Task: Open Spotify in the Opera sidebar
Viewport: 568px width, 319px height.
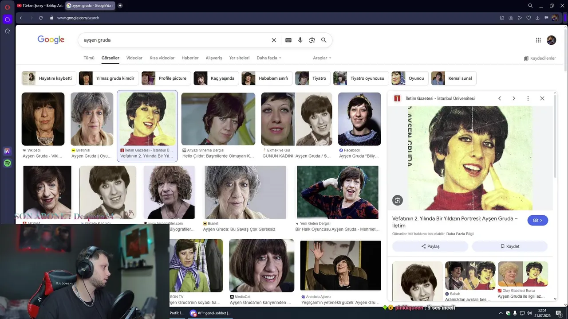Action: [7, 163]
